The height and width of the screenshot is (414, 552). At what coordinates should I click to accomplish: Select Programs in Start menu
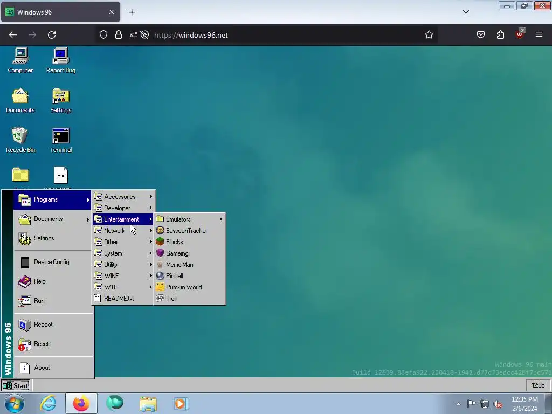[x=53, y=199]
